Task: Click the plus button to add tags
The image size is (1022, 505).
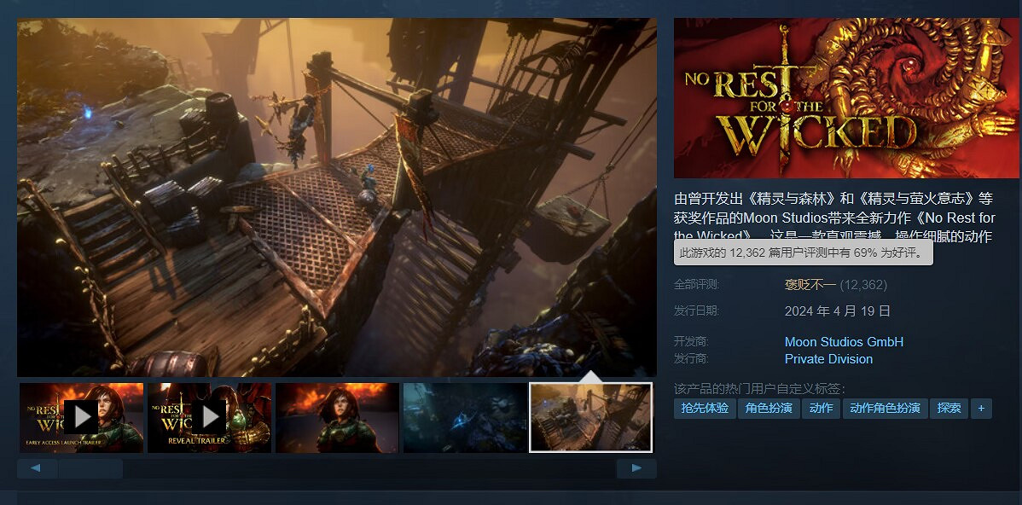Action: click(980, 409)
